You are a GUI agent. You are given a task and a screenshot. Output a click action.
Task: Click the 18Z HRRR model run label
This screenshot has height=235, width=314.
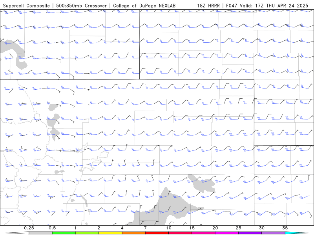[x=208, y=5]
